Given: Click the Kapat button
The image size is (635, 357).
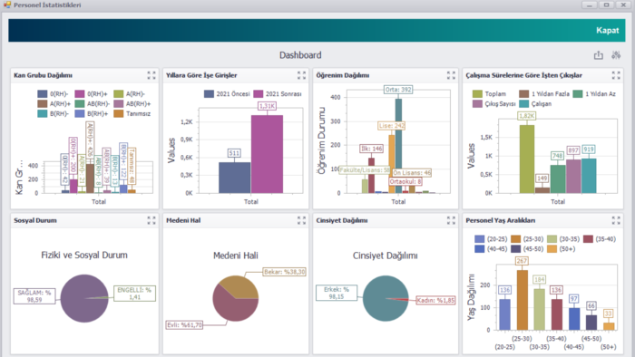Looking at the screenshot, I should 607,30.
